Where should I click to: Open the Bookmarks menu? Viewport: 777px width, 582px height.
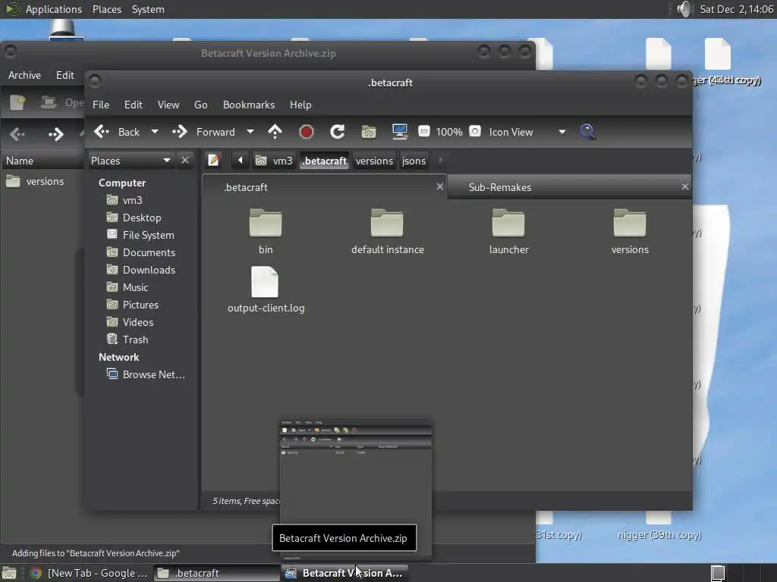pos(249,105)
